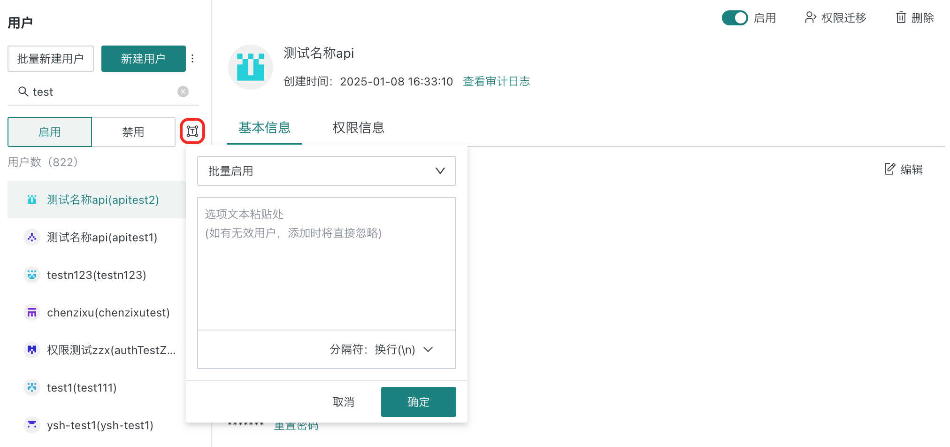Click the 编辑 edit pencil icon
The height and width of the screenshot is (447, 950).
tap(889, 169)
